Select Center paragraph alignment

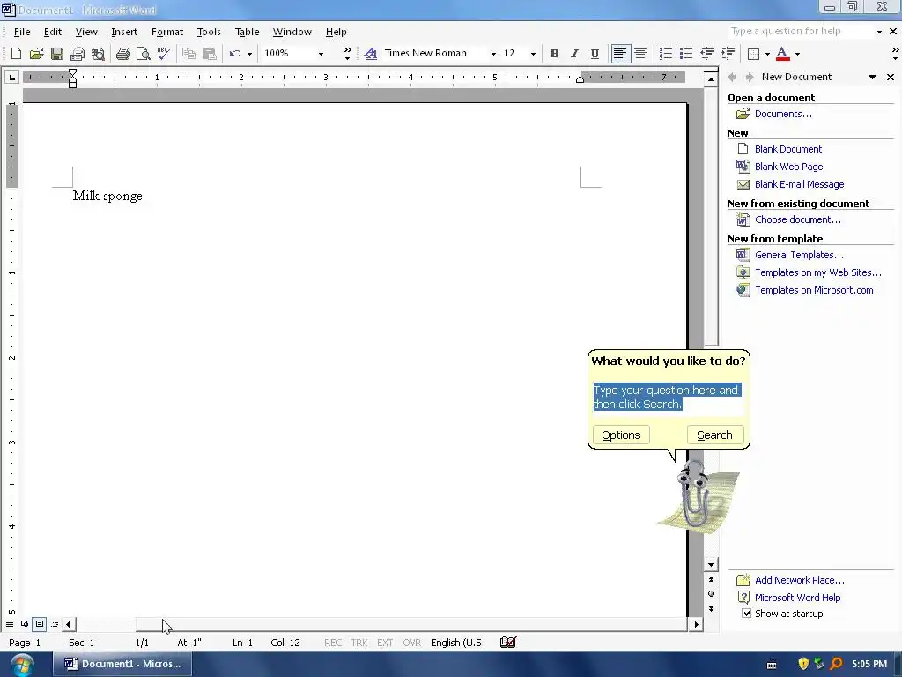pyautogui.click(x=640, y=54)
